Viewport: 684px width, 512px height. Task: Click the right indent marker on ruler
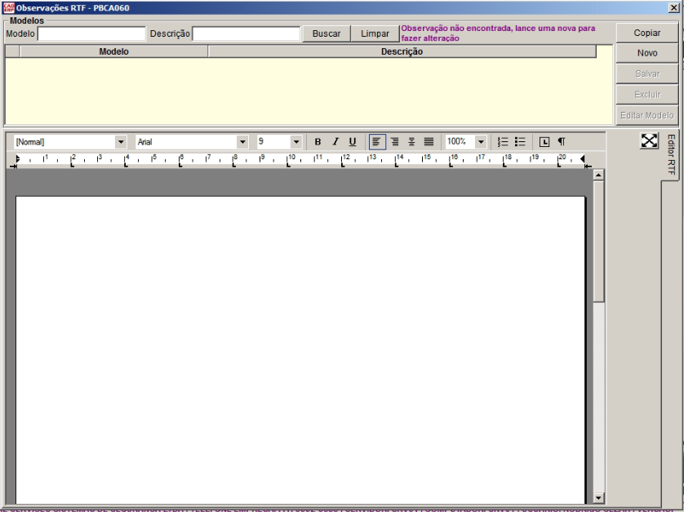tap(582, 159)
